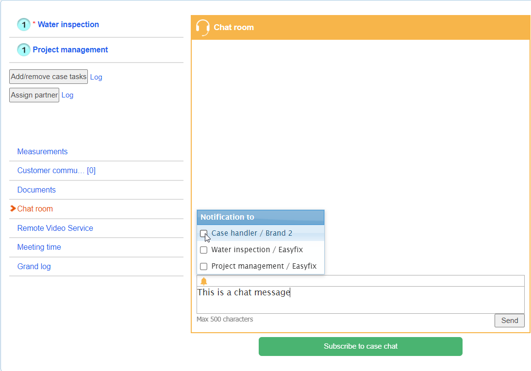Open the Log link next to Assign partner
Image resolution: width=531 pixels, height=371 pixels.
[x=67, y=95]
